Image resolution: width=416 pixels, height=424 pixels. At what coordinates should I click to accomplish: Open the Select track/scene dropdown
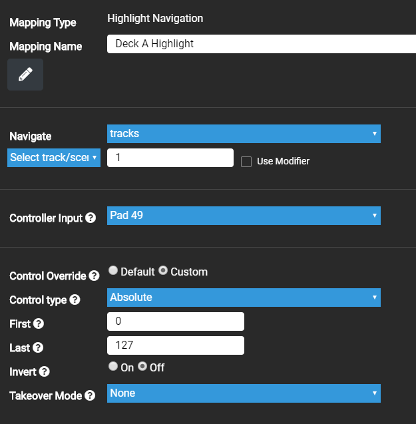coord(54,158)
